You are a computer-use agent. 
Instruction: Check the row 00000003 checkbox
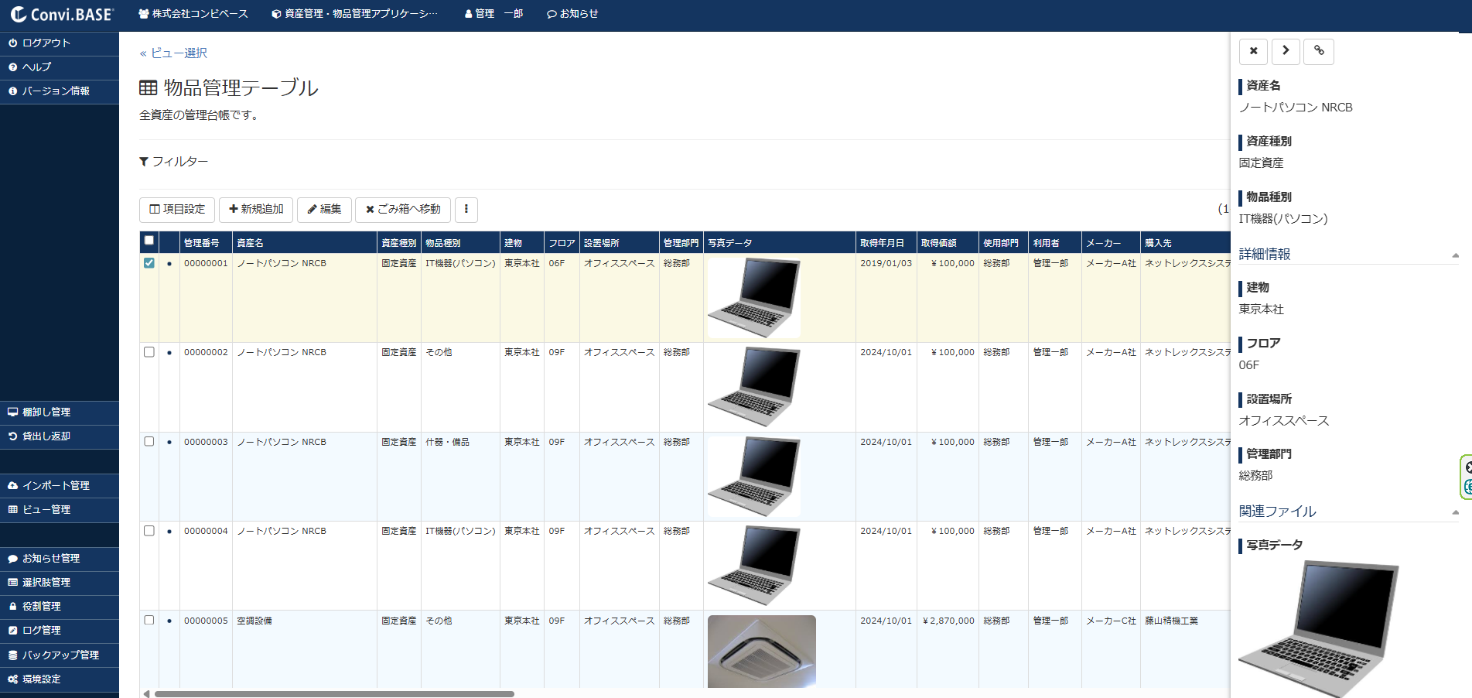point(149,442)
